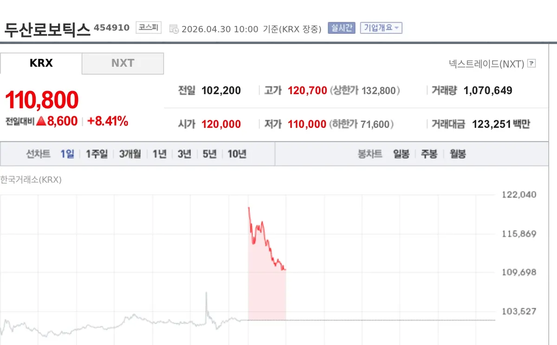
Task: Select the 3년 chart period
Action: tap(184, 154)
